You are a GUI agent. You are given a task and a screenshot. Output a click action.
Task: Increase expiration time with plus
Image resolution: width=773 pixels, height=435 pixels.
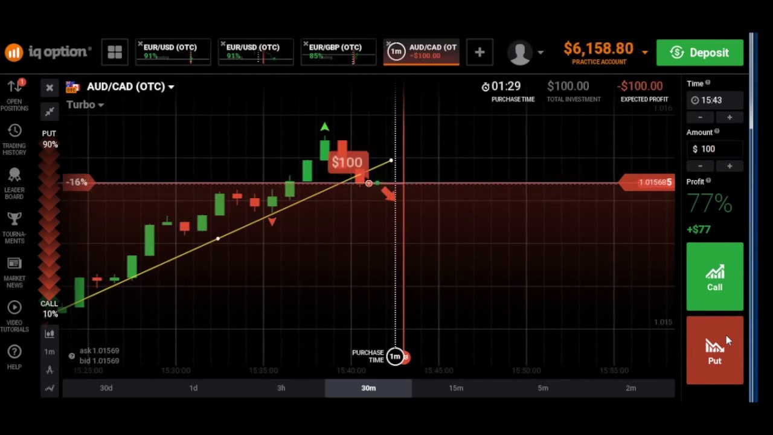tap(730, 117)
